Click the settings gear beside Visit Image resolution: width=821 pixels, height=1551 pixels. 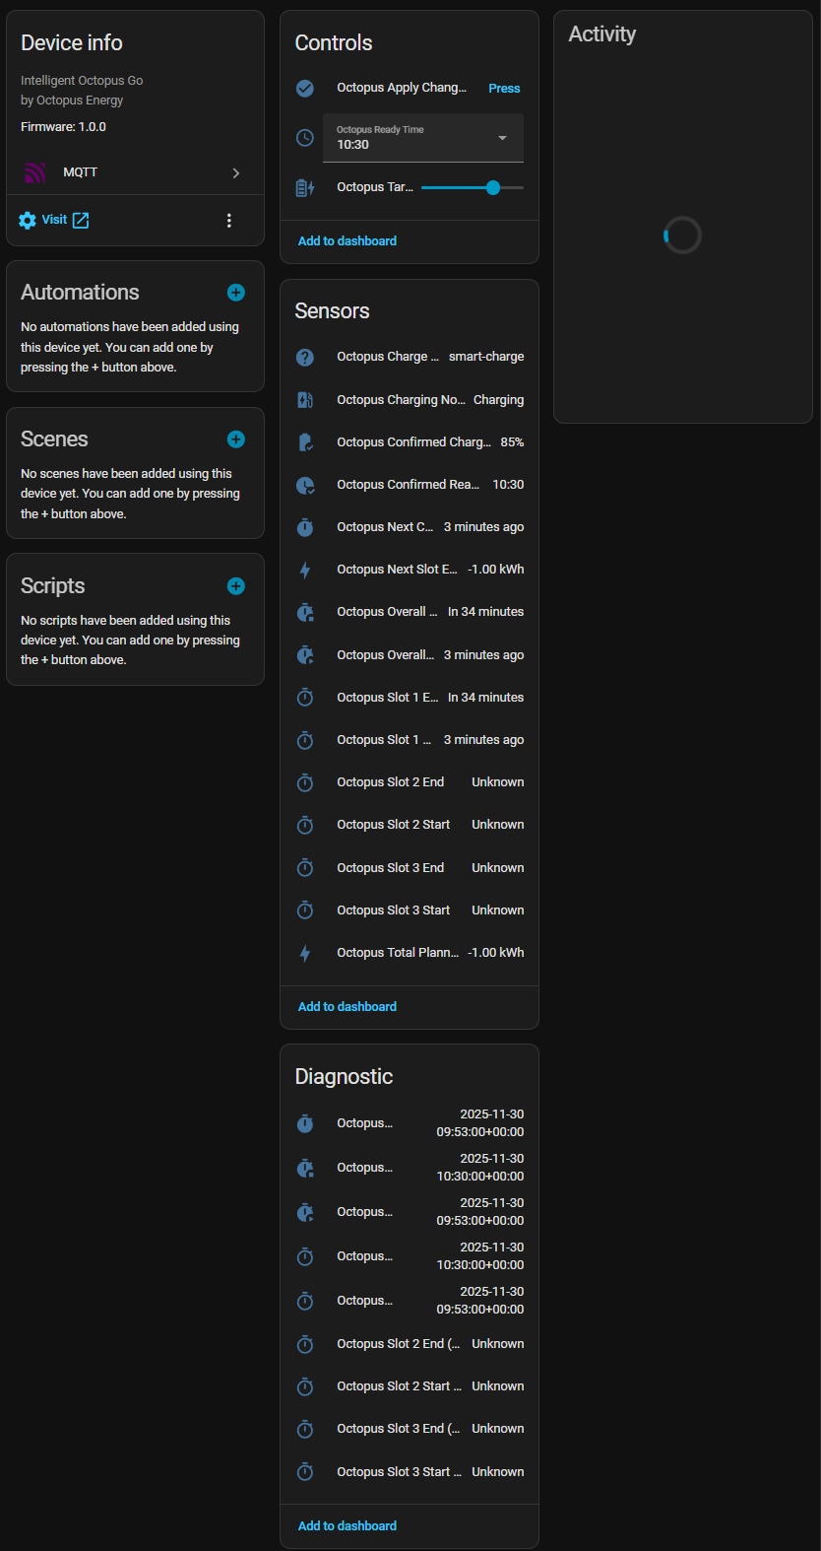28,220
